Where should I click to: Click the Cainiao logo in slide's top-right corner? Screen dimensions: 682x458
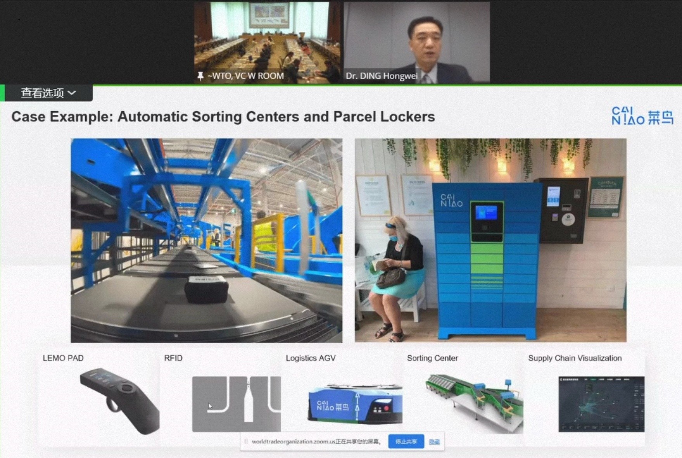(x=642, y=116)
